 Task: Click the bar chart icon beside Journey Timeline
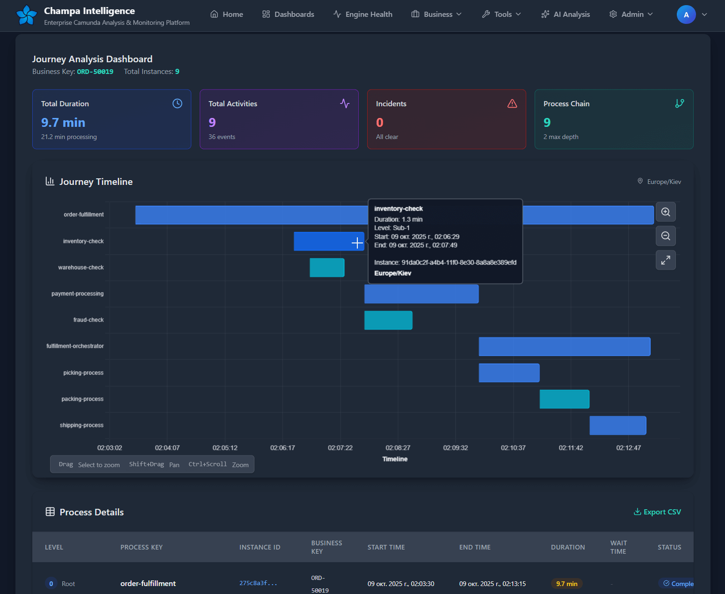(x=50, y=181)
